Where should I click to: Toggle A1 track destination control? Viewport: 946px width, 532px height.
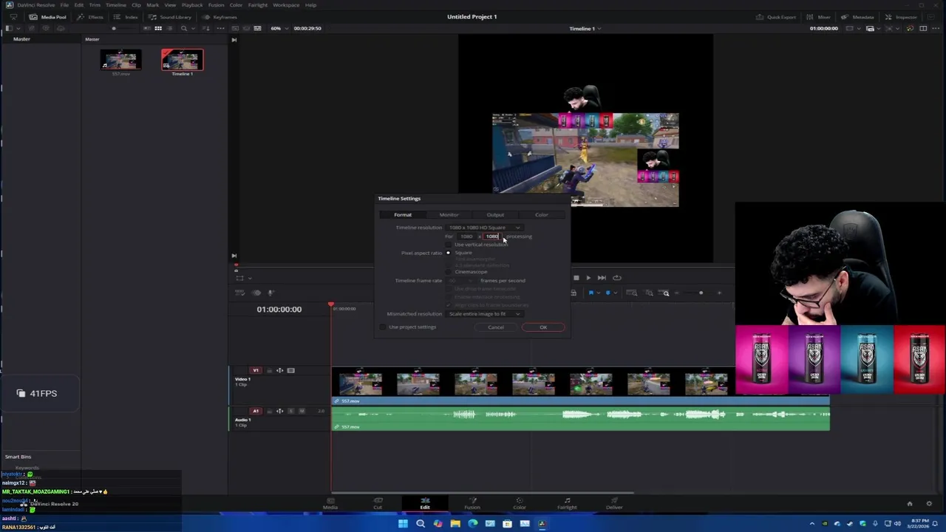[256, 411]
